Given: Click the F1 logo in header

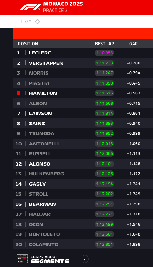Looking at the screenshot, I should coord(30,7).
